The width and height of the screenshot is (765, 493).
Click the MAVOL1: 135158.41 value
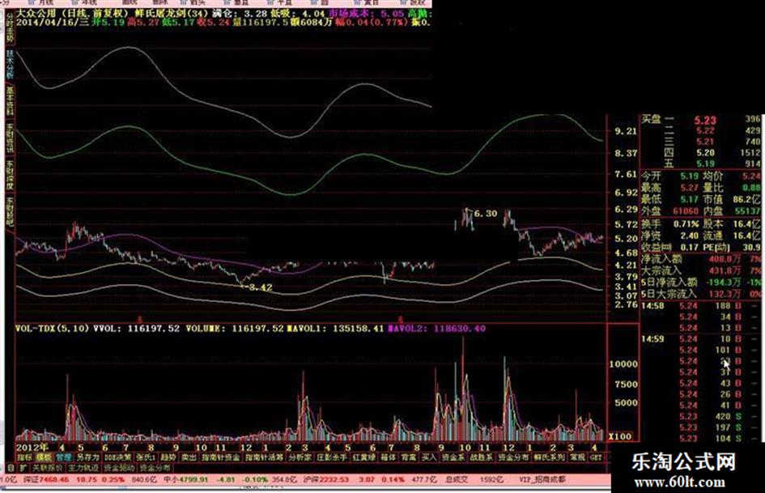pyautogui.click(x=335, y=329)
